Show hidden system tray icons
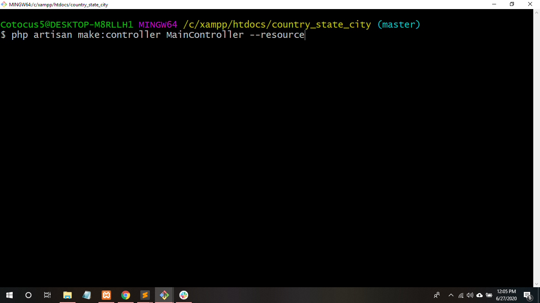The height and width of the screenshot is (303, 540). 451,295
